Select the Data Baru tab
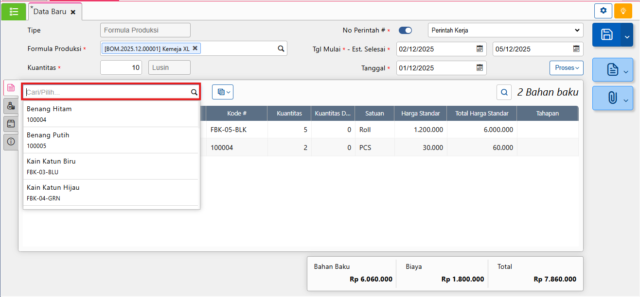Viewport: 640px width, 297px height. (50, 12)
